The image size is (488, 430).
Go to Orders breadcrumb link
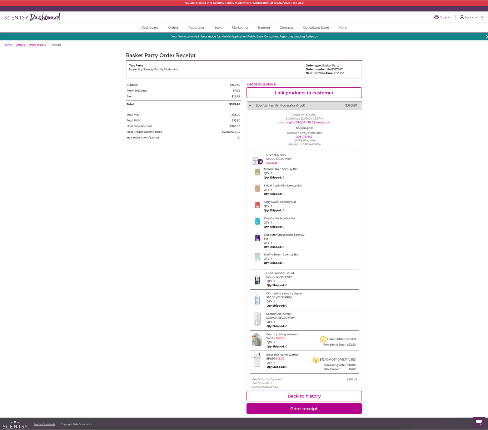[x=20, y=45]
